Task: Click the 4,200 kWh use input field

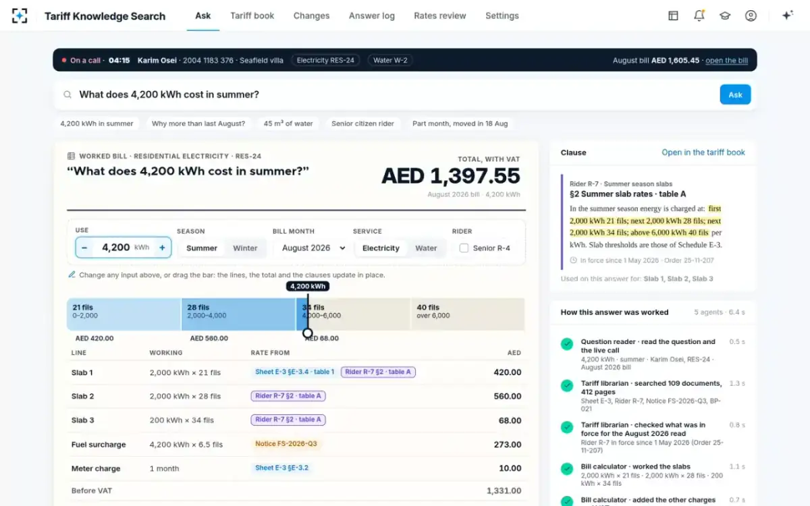Action: click(124, 248)
